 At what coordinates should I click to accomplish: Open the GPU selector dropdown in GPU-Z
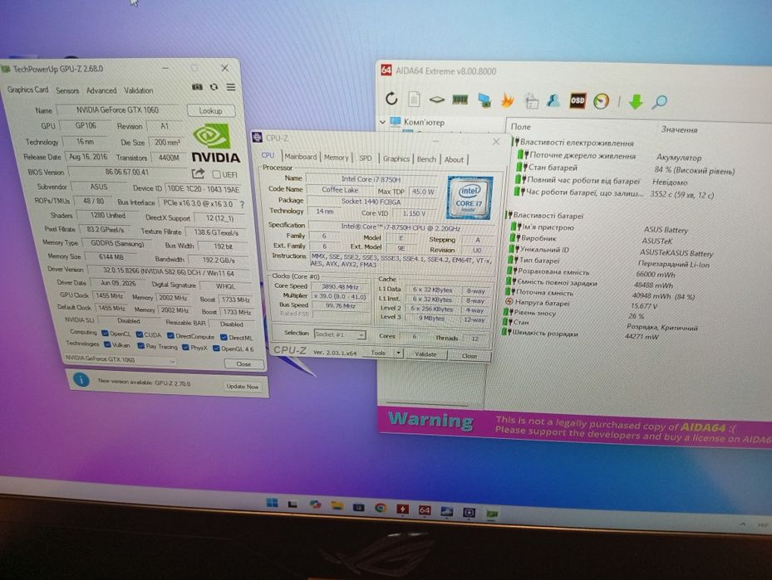pyautogui.click(x=120, y=360)
